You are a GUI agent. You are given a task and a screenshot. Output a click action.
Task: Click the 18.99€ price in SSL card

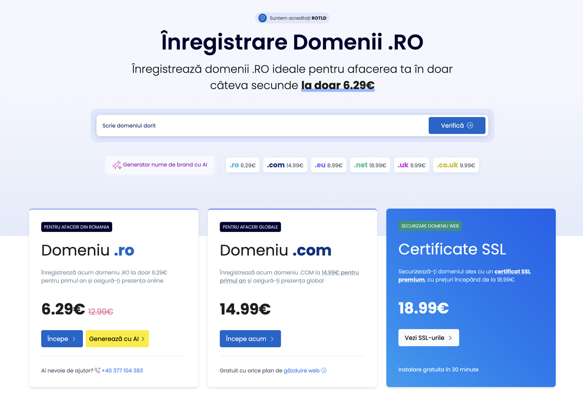(423, 308)
